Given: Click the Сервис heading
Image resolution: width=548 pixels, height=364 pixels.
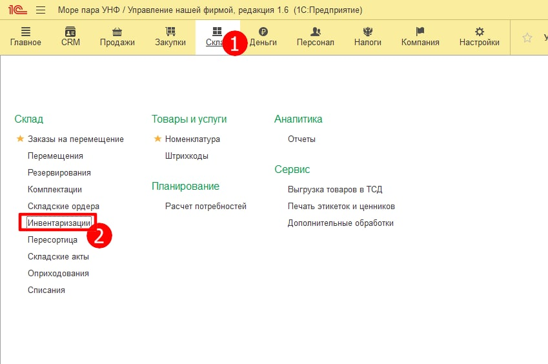Looking at the screenshot, I should pyautogui.click(x=292, y=170).
